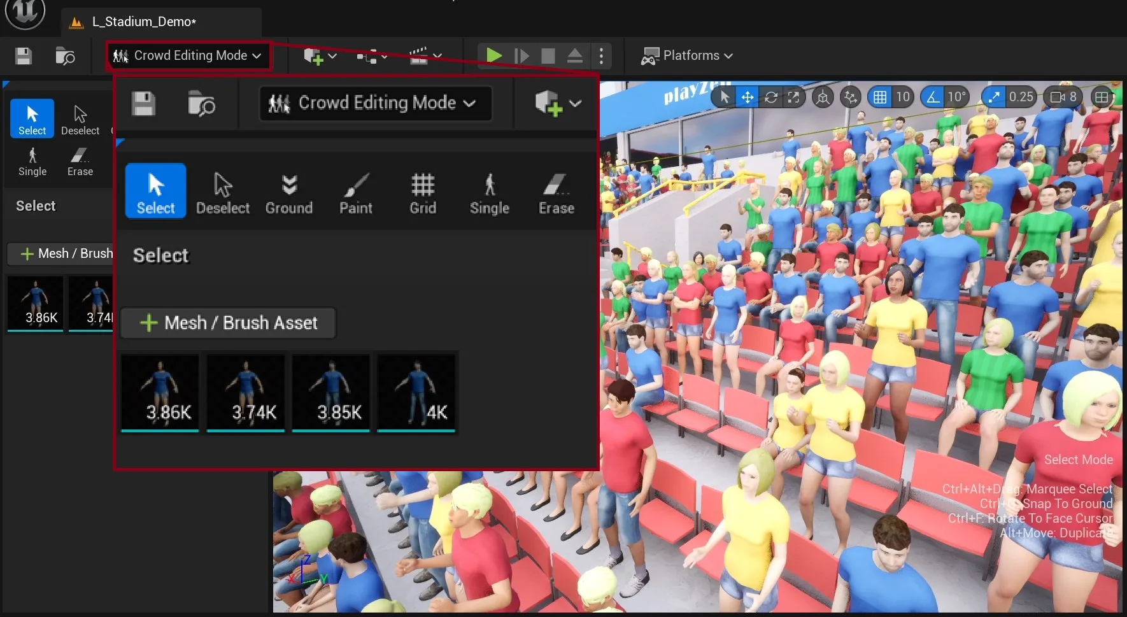Toggle grid snapping in the viewport

pos(881,97)
